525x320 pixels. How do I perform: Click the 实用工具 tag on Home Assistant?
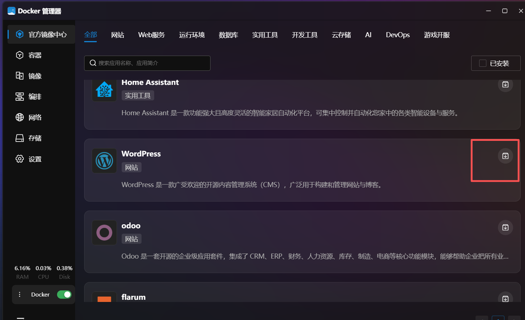point(138,96)
